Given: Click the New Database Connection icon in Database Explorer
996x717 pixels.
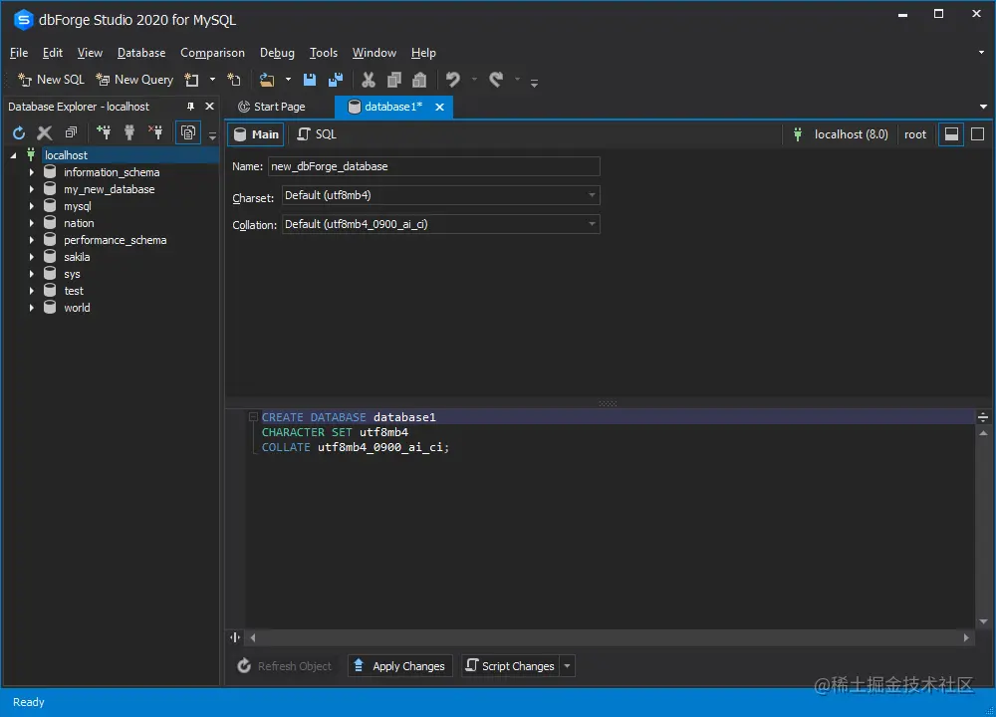Looking at the screenshot, I should pos(104,131).
